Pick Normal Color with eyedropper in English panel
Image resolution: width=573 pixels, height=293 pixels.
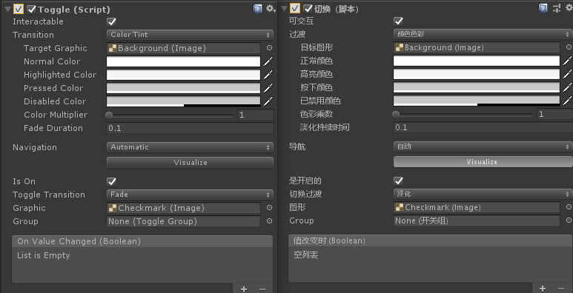pyautogui.click(x=268, y=61)
